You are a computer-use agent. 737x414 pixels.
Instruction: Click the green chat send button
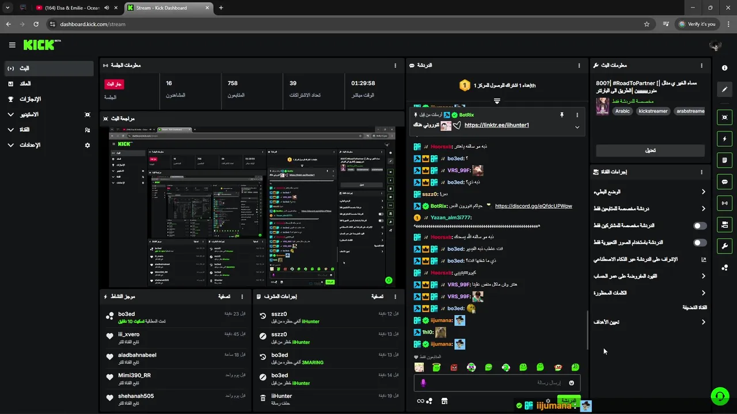click(x=568, y=400)
